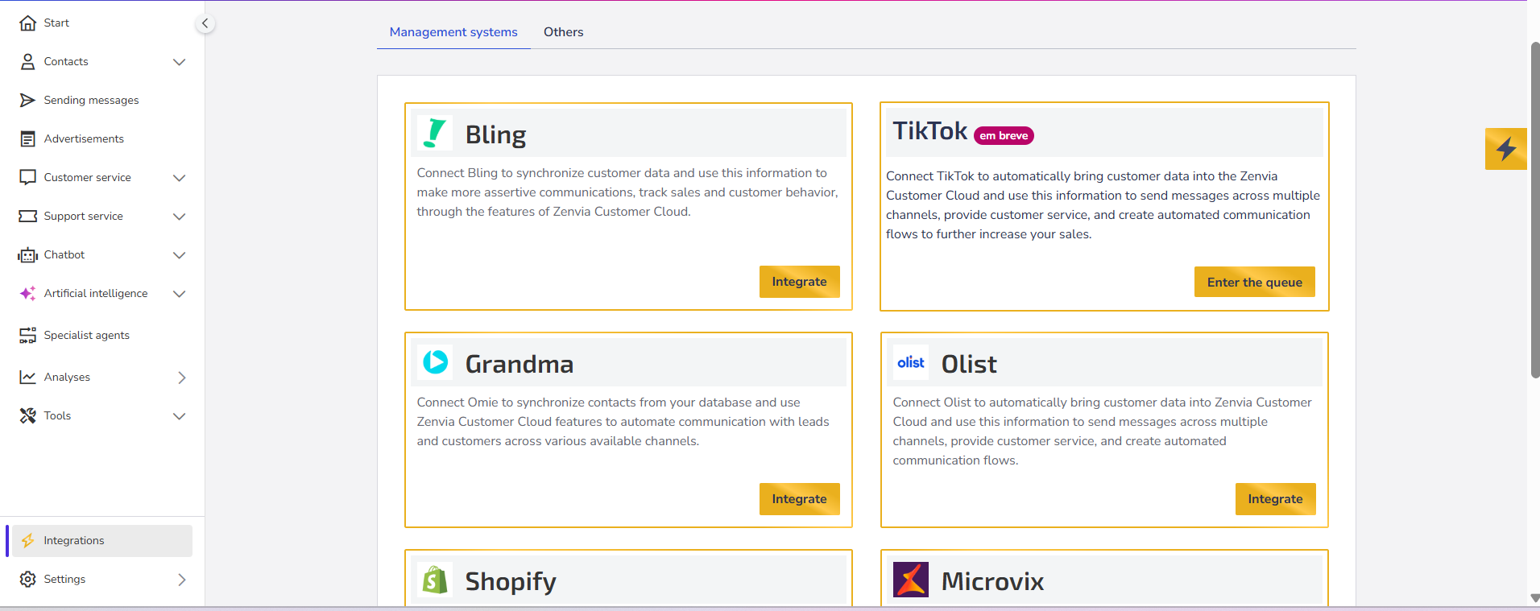The image size is (1540, 611).
Task: Open the Analyses submenu arrow
Action: point(182,378)
